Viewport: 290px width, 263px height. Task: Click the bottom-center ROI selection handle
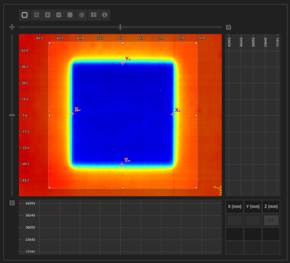(x=123, y=187)
